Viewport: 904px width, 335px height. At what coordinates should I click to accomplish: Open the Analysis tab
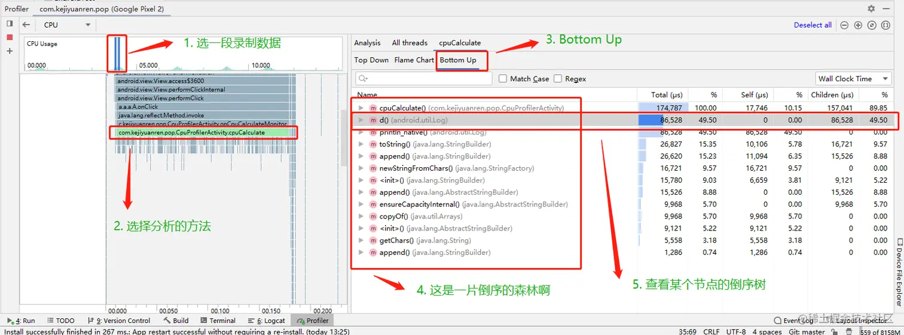point(367,42)
